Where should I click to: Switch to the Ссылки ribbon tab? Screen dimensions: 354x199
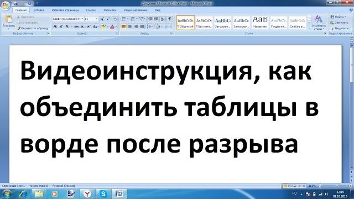pyautogui.click(x=91, y=10)
